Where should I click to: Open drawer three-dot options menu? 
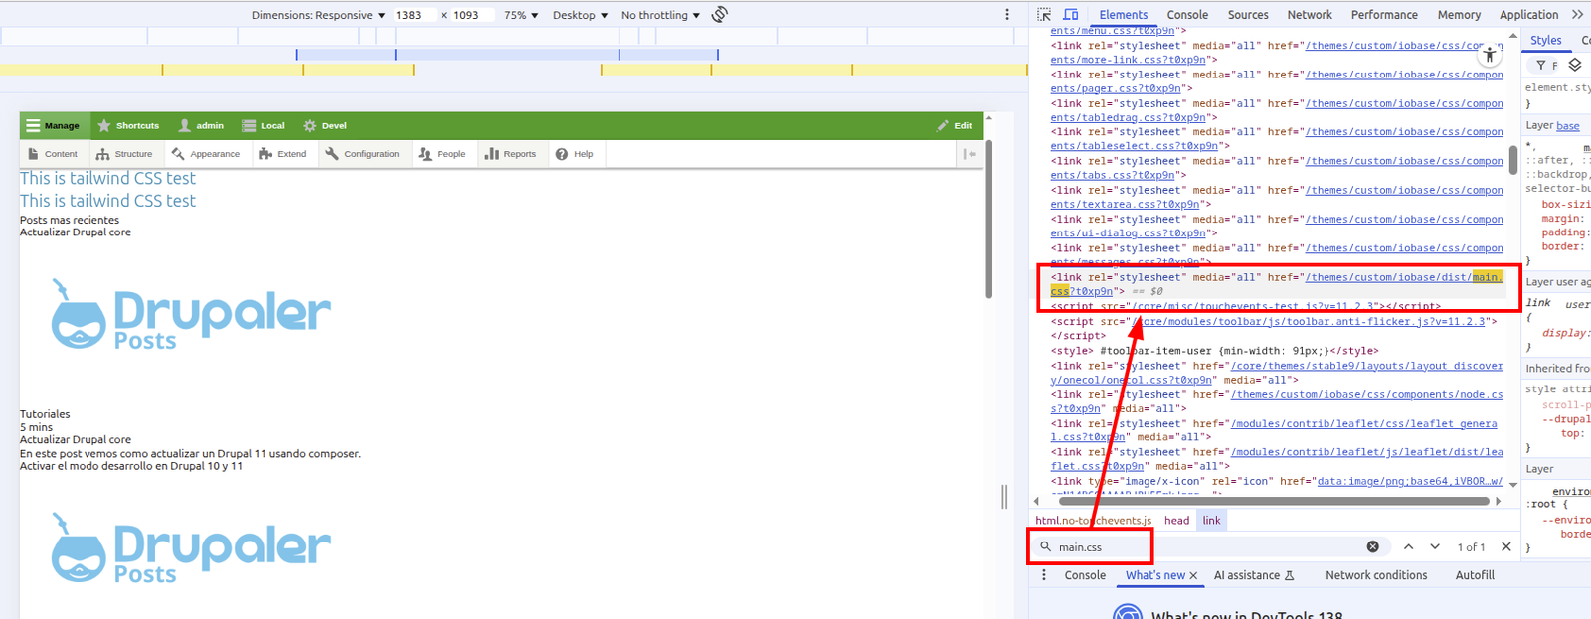1043,575
